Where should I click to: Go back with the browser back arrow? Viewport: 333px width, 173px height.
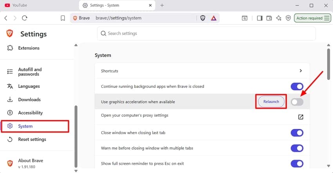tap(6, 18)
